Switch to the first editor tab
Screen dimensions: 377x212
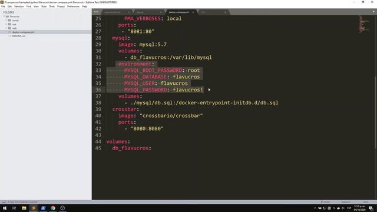point(113,12)
